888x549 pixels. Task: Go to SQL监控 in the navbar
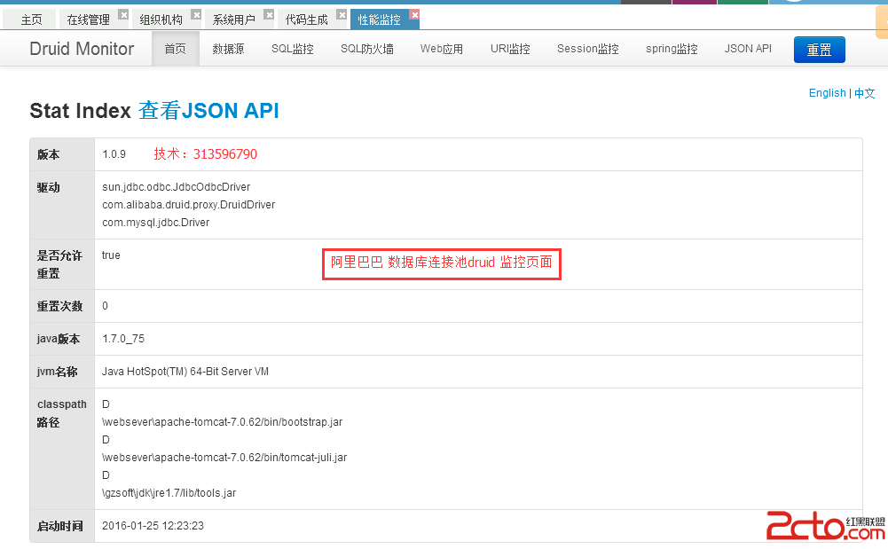(292, 49)
